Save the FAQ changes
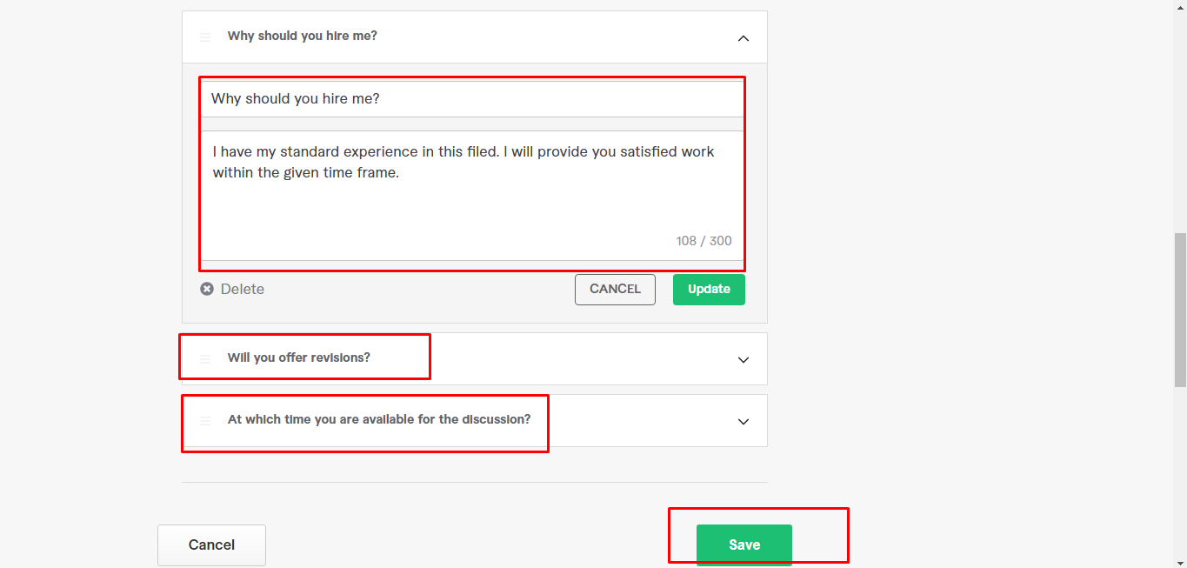Viewport: 1187px width, 568px height. coord(744,545)
